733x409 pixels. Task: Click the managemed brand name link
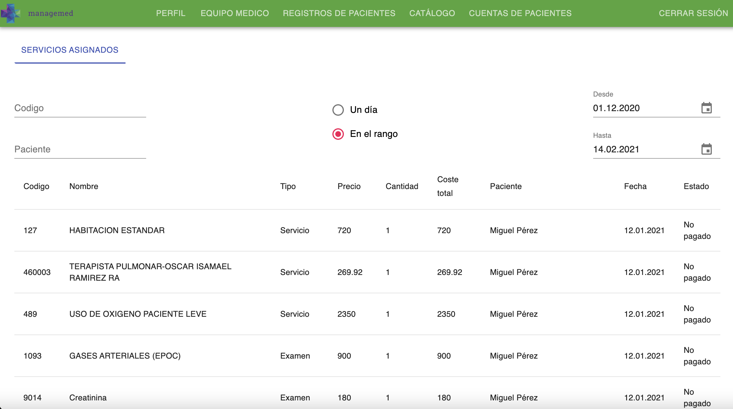(x=50, y=13)
